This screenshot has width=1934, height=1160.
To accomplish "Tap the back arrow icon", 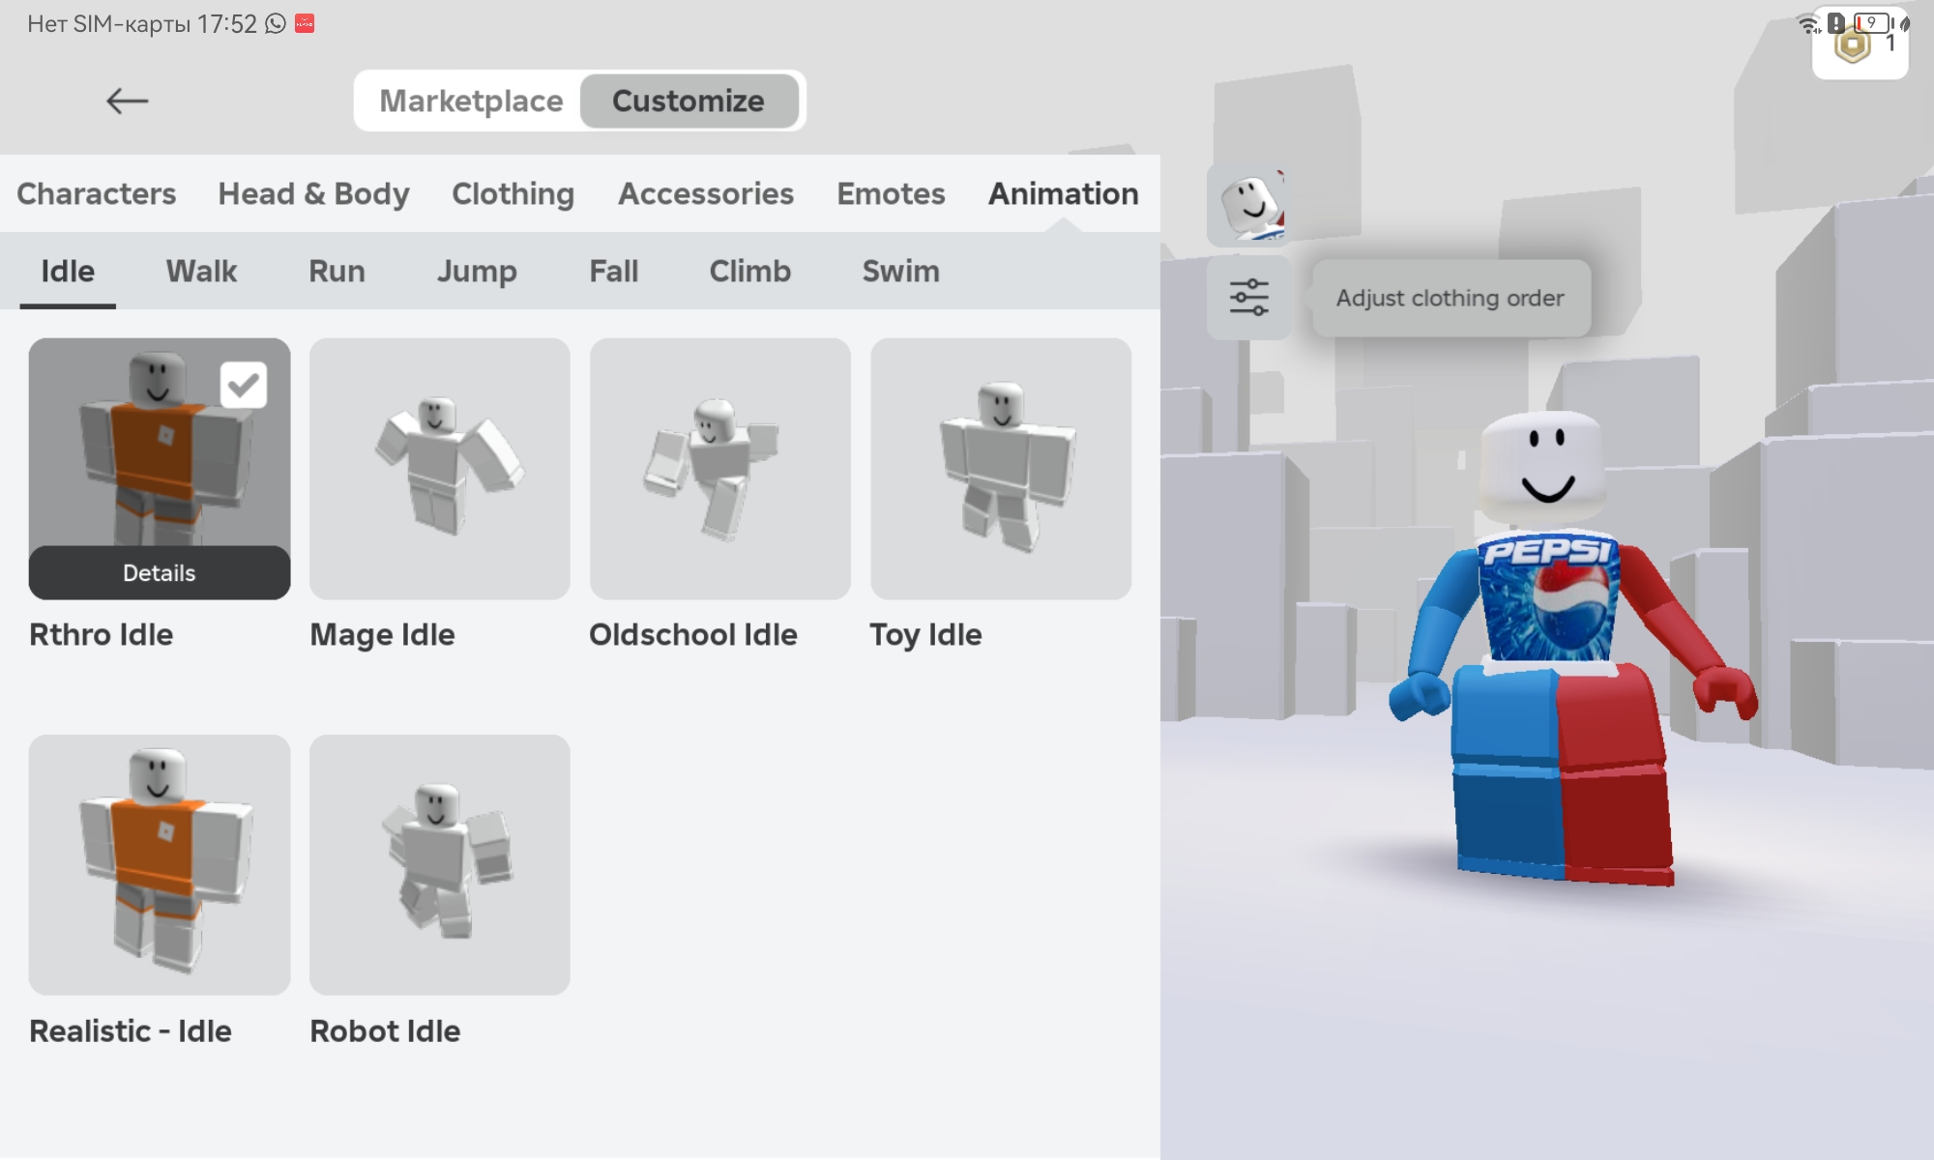I will click(x=127, y=101).
